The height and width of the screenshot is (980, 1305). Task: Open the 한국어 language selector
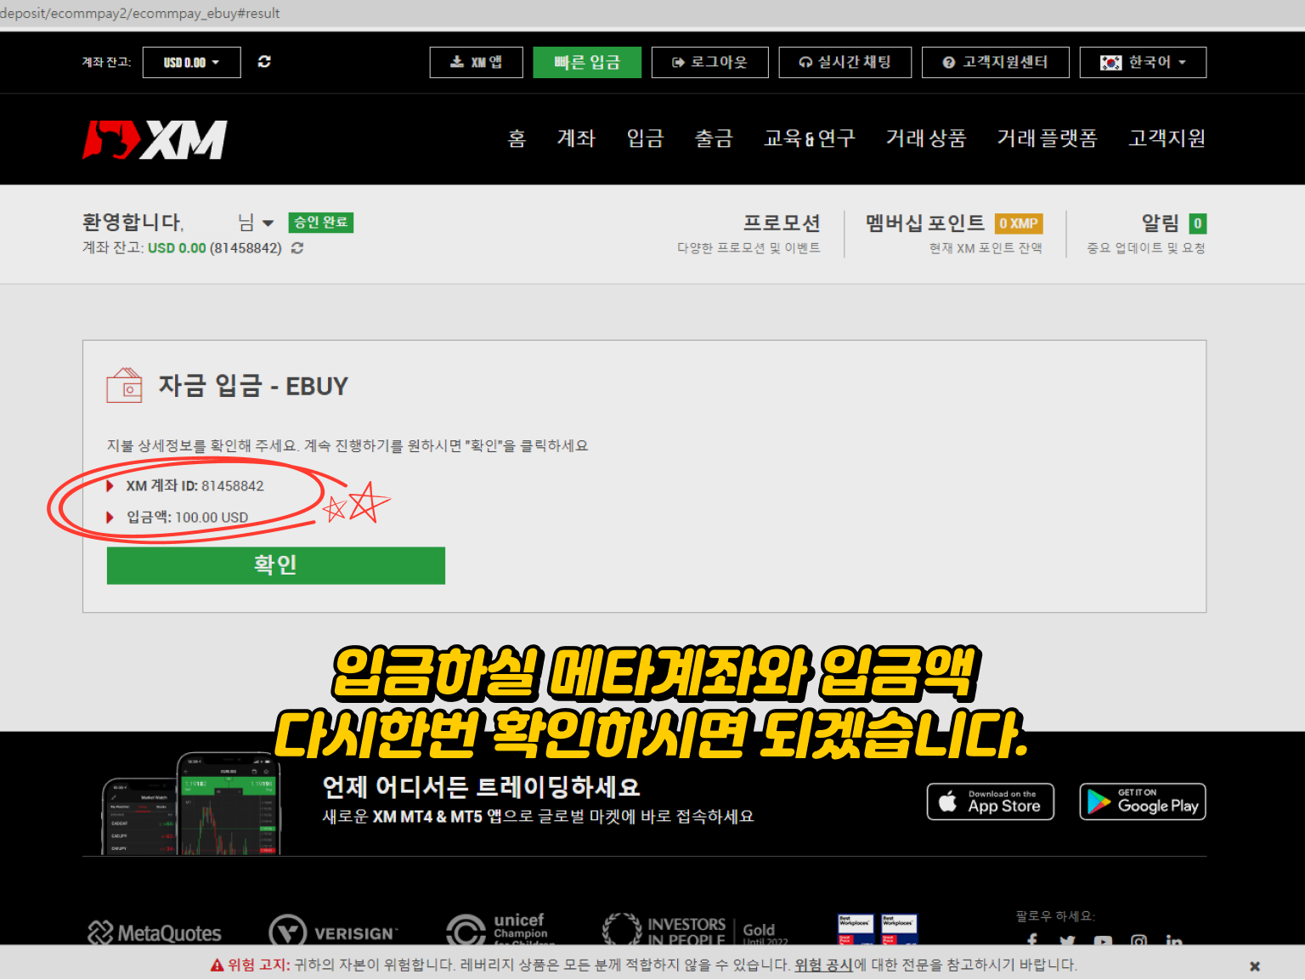click(x=1143, y=61)
